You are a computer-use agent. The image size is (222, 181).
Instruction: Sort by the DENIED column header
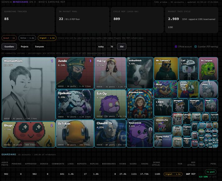coord(44,164)
